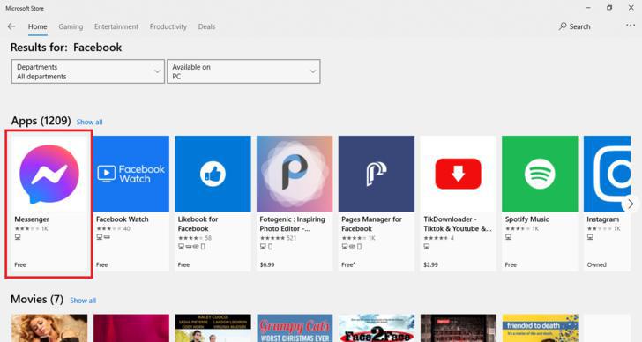Click the Owned label under Instagram
This screenshot has width=642, height=342.
pos(596,264)
